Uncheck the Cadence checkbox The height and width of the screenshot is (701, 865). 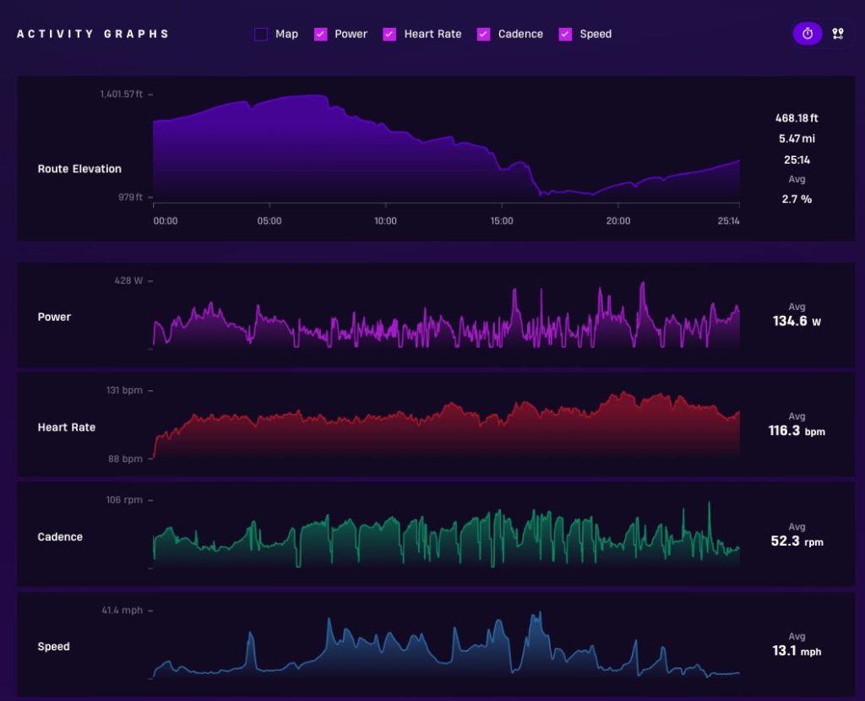point(484,34)
